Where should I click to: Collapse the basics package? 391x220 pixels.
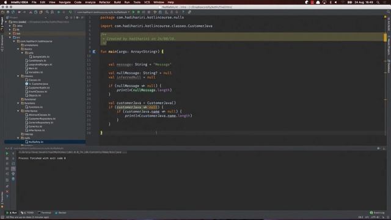click(x=18, y=49)
